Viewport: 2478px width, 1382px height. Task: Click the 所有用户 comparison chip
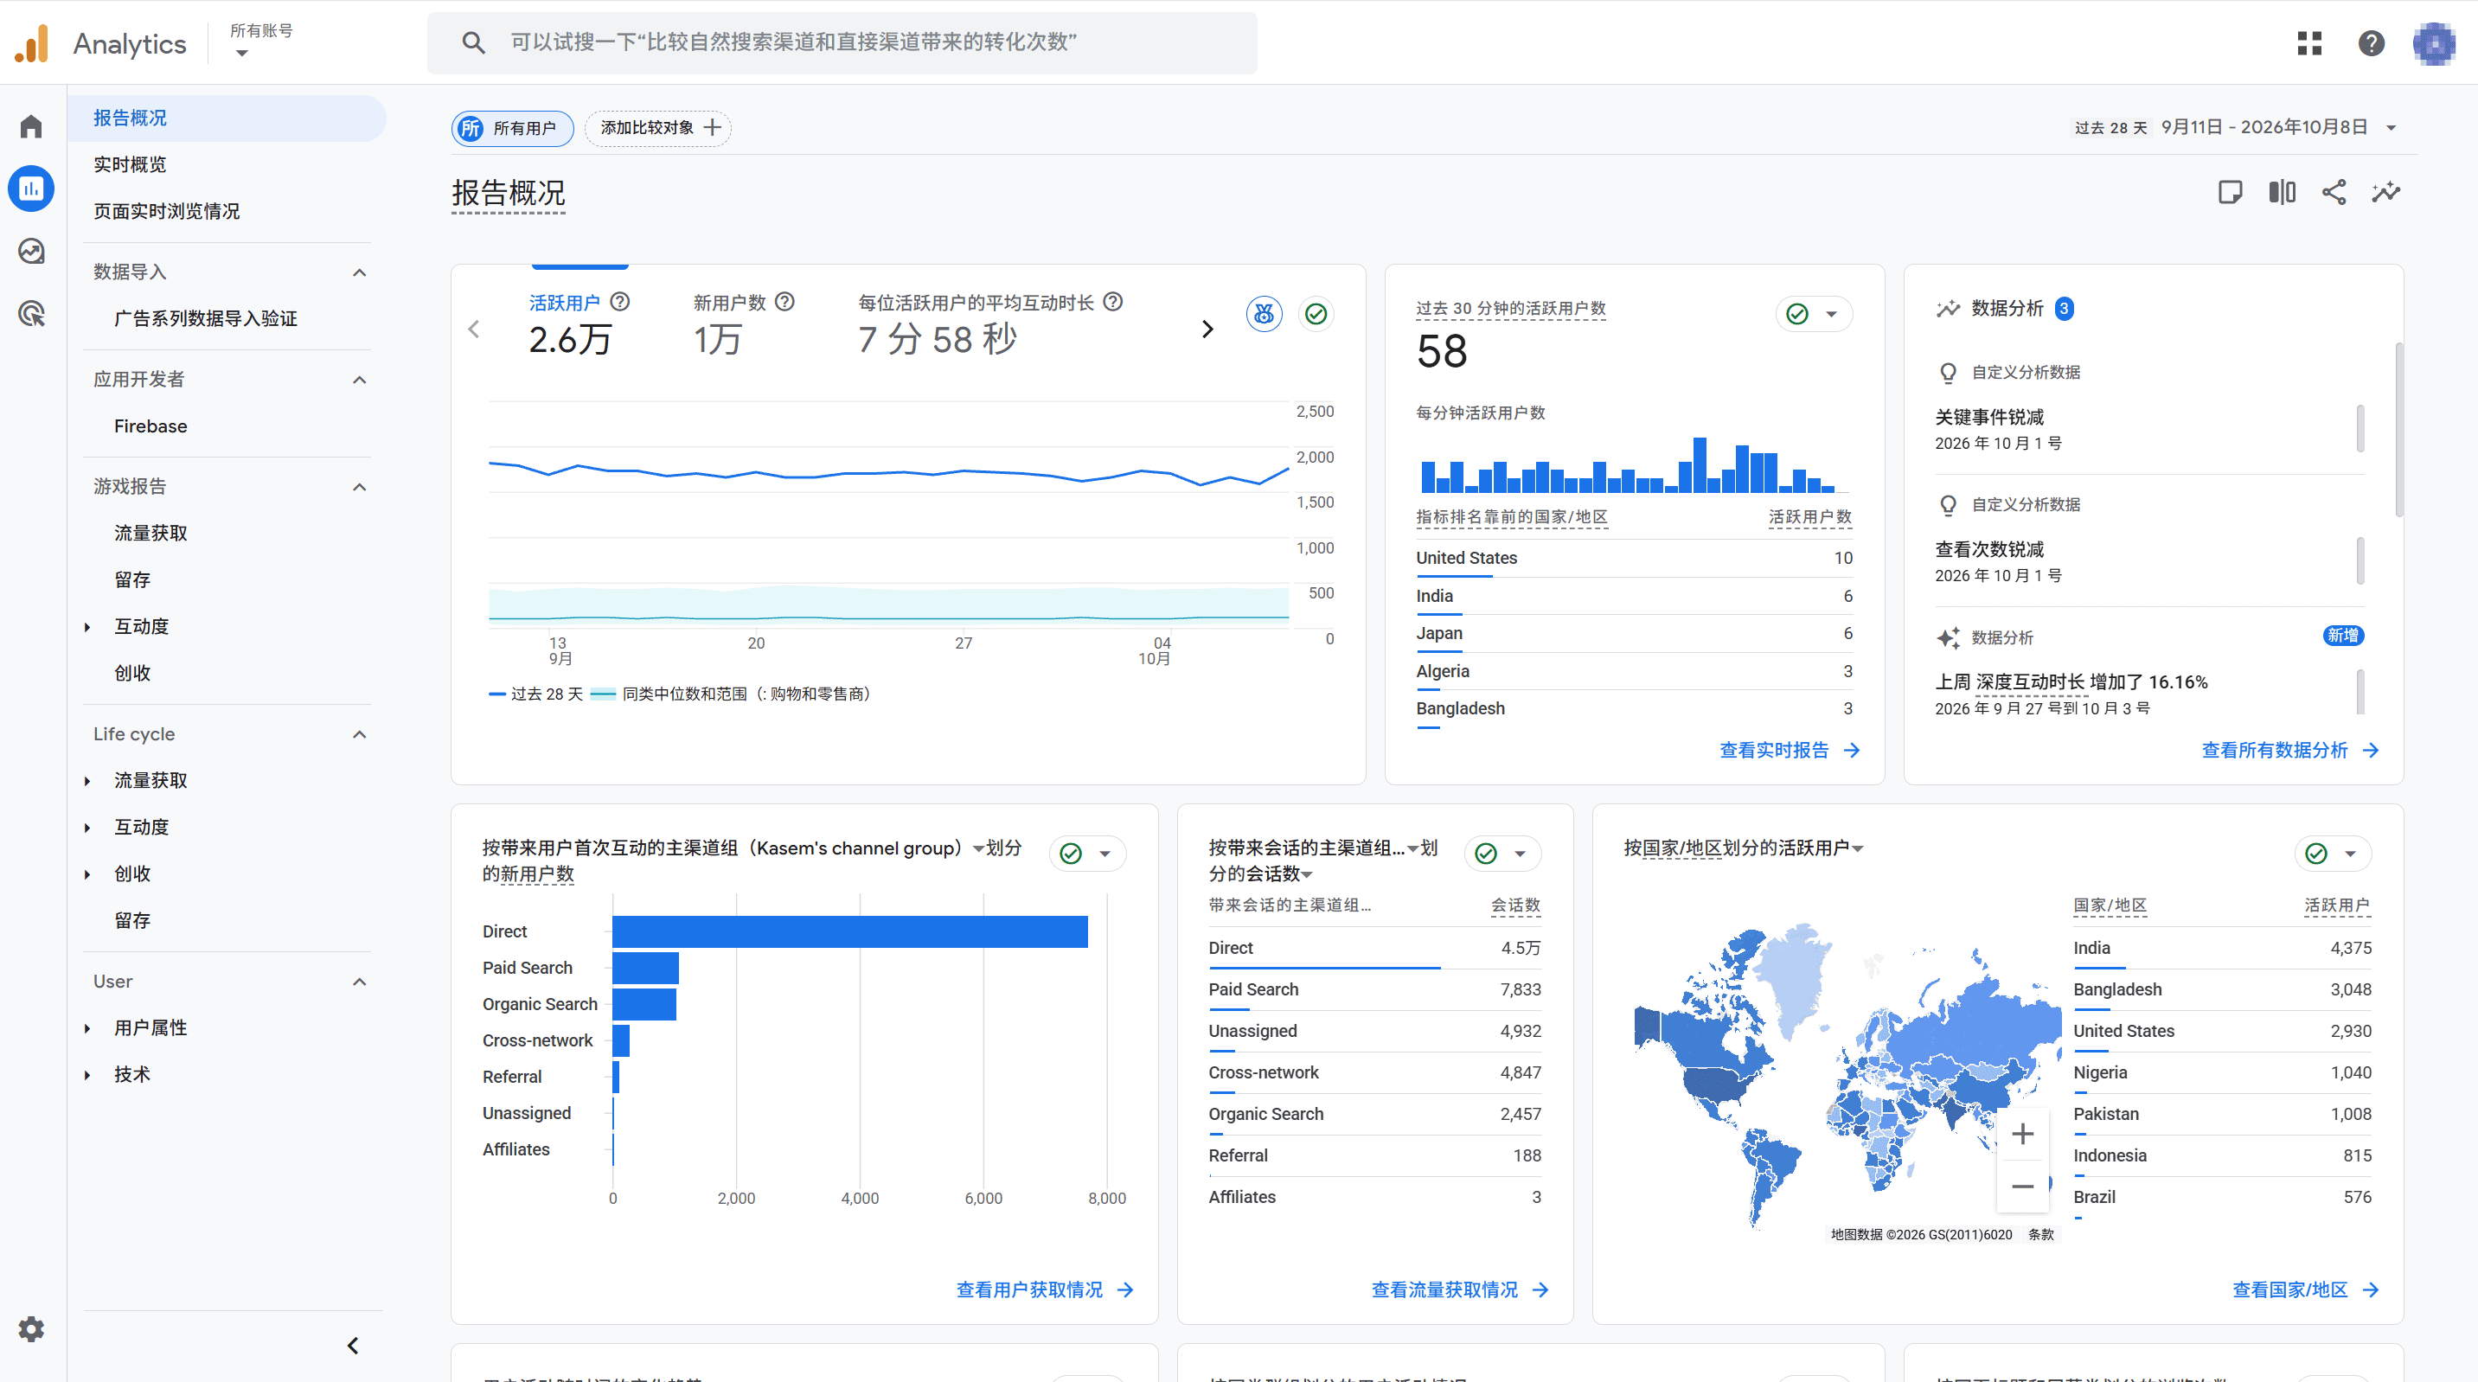[512, 128]
